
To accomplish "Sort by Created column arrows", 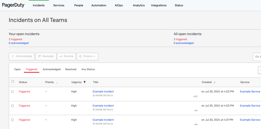I will 215,82.
